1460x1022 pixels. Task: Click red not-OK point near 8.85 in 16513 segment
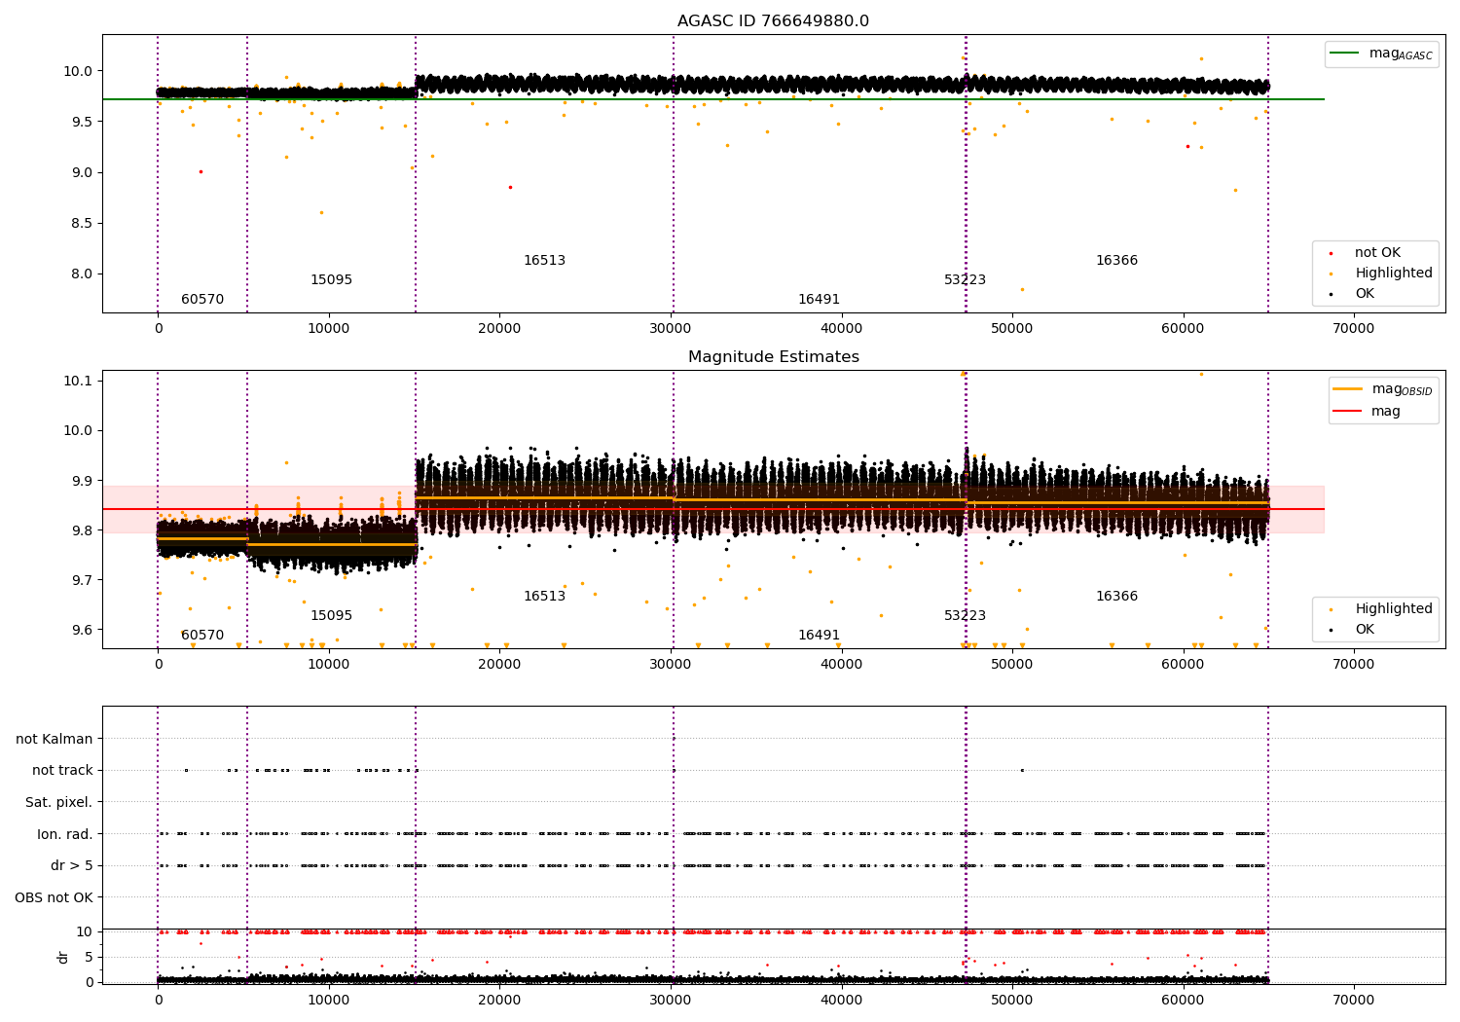510,187
